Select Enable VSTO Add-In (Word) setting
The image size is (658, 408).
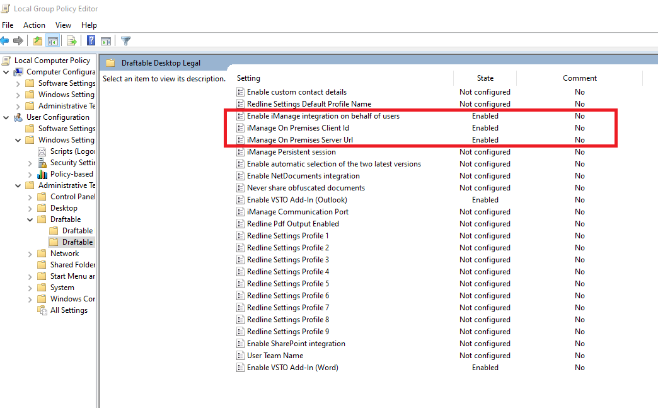coord(292,368)
